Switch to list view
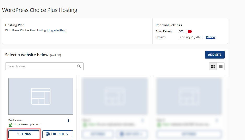 click(x=221, y=66)
